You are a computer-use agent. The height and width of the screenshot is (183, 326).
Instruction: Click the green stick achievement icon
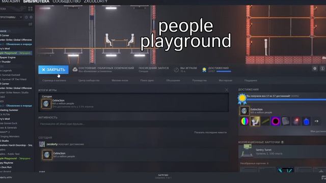click(265, 121)
